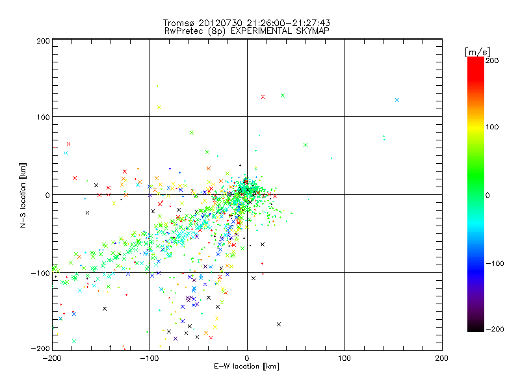Click the E-W location [km] axis label
520x390 pixels.
247,367
